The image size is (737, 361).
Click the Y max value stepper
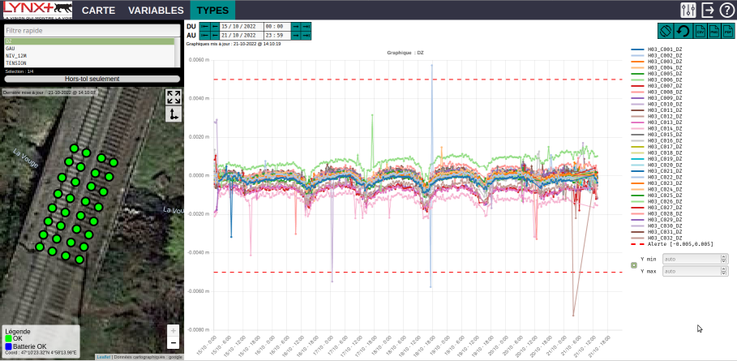point(722,272)
